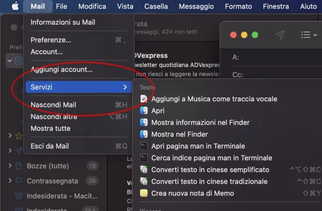Open the Mail menu in menu bar
Screen dimensions: 322x211
tap(38, 7)
